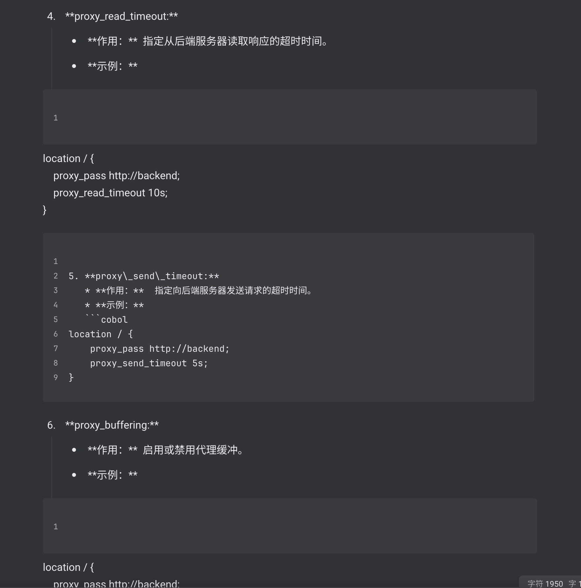The height and width of the screenshot is (588, 581).
Task: Click the proxy_buffering heading text
Action: pyautogui.click(x=112, y=425)
